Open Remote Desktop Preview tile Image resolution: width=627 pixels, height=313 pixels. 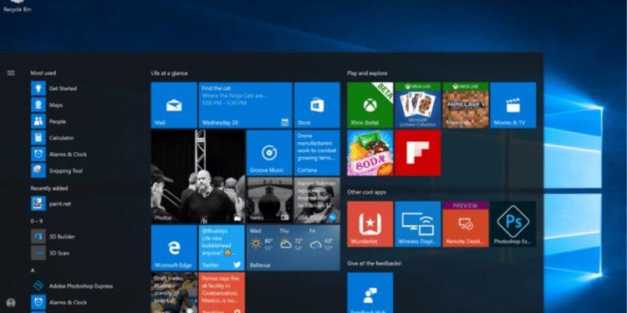pyautogui.click(x=466, y=224)
